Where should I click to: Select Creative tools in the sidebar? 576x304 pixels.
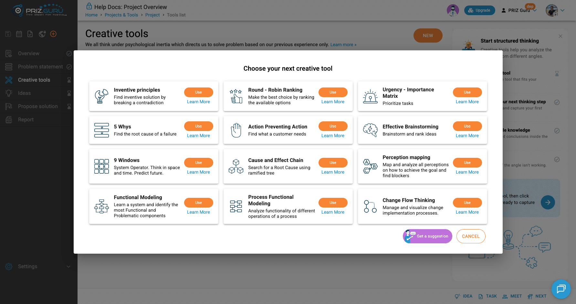[39, 80]
